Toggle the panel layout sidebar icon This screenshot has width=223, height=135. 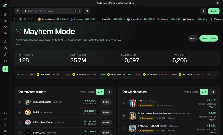[x=6, y=131]
